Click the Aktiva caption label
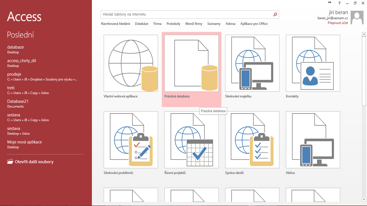The height and width of the screenshot is (206, 367). (x=290, y=173)
